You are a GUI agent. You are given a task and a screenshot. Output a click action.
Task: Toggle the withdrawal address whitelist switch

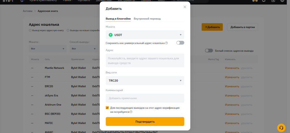209,51
